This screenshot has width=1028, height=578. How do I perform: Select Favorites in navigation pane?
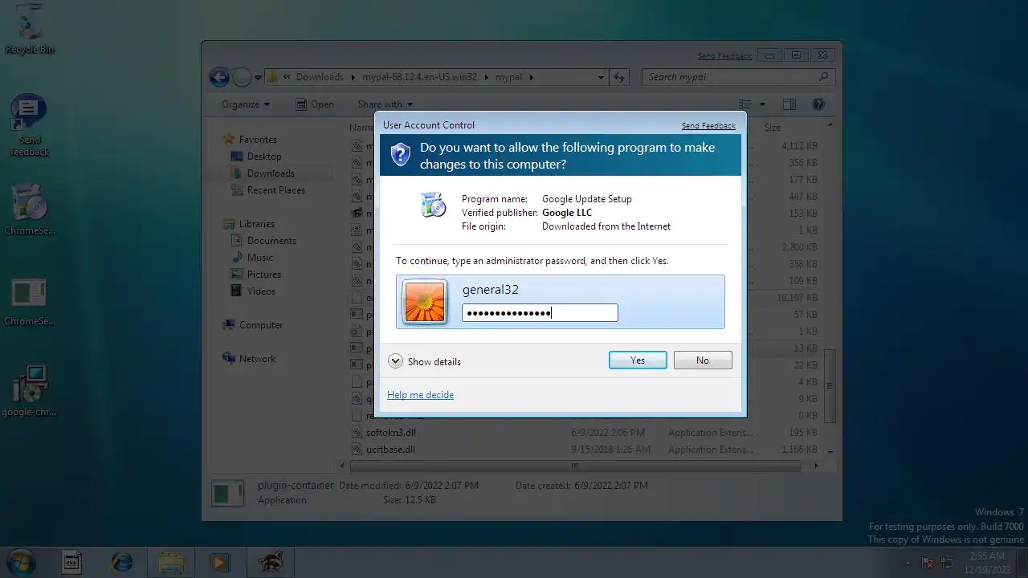point(257,140)
